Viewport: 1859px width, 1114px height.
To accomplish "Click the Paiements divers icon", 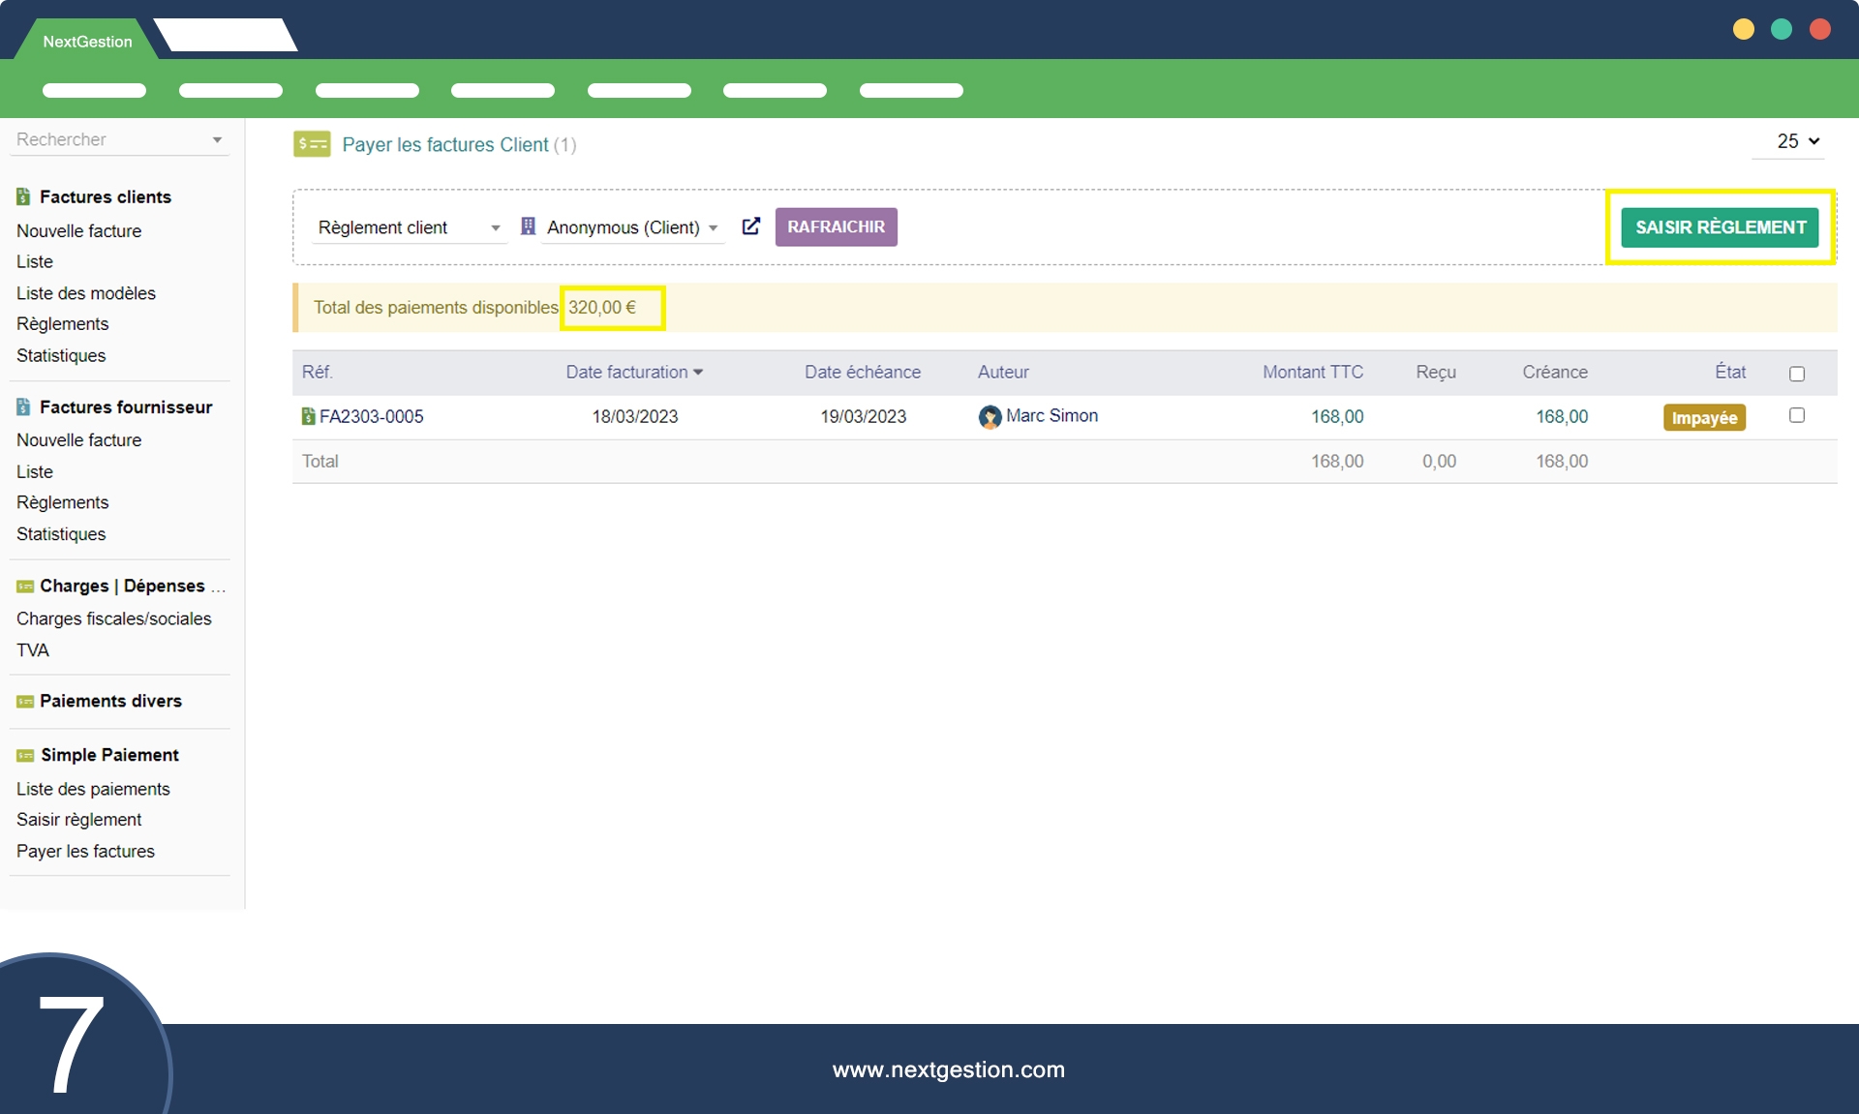I will tap(25, 702).
